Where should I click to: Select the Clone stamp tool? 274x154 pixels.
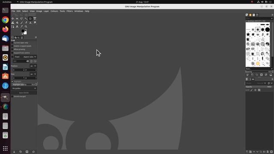(x=30, y=23)
